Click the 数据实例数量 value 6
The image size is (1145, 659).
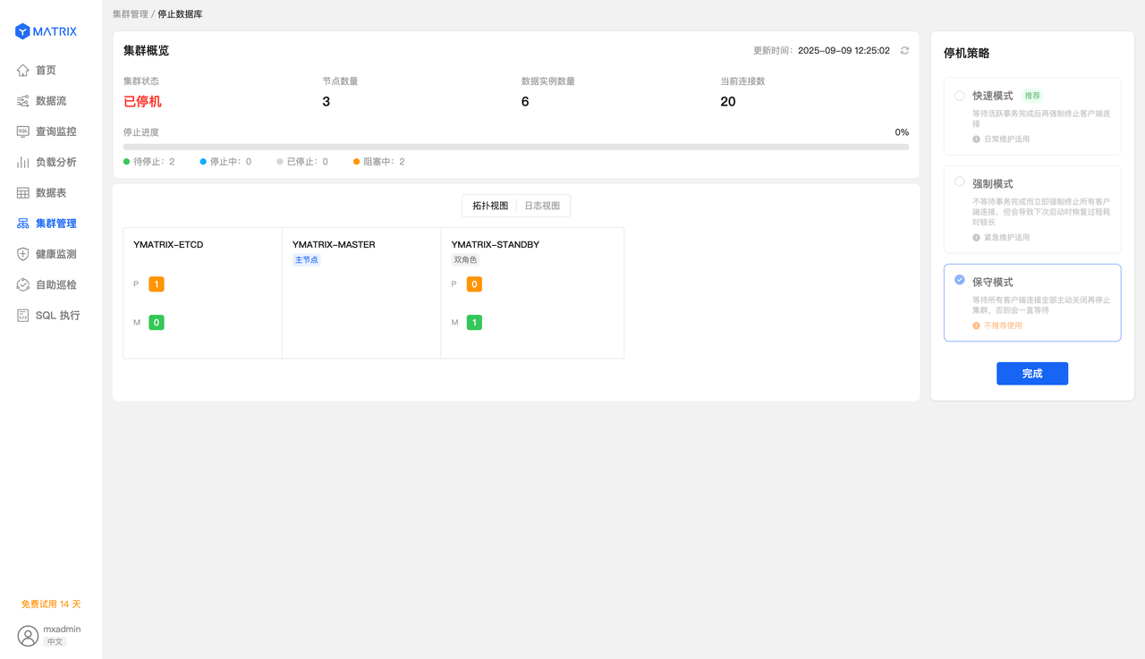525,102
